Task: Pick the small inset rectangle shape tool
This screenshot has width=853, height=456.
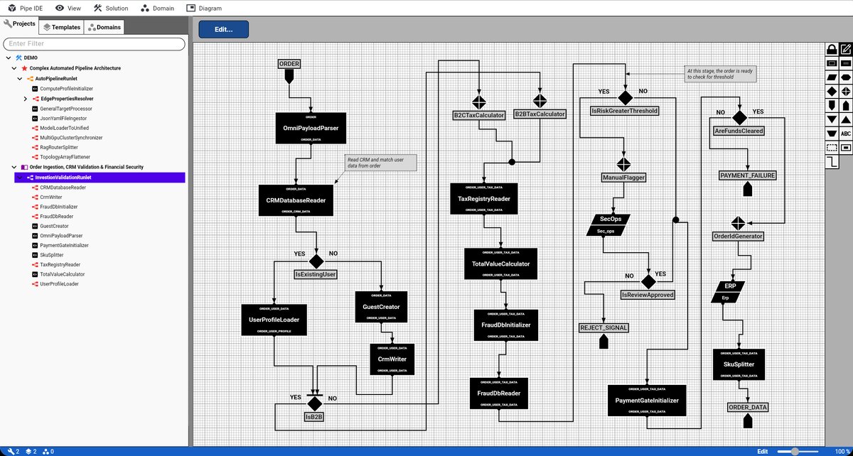Action: (x=846, y=148)
